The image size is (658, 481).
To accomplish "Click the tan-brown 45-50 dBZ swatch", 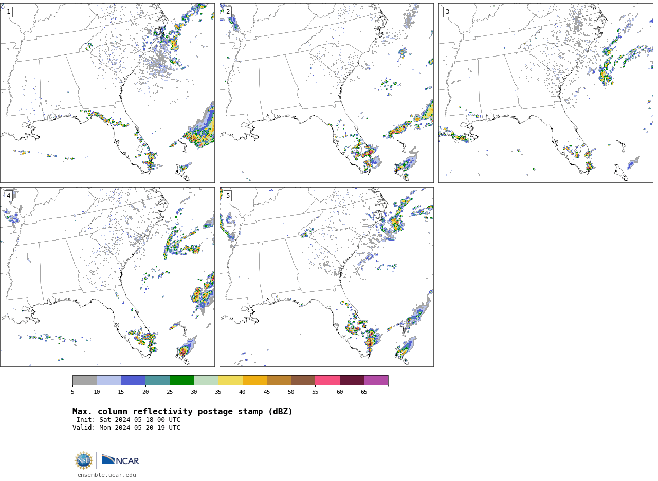I will (279, 380).
